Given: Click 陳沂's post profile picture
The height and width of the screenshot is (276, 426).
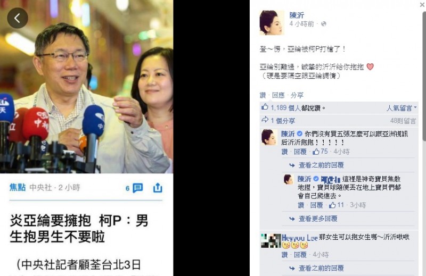Looking at the screenshot, I should point(272,23).
